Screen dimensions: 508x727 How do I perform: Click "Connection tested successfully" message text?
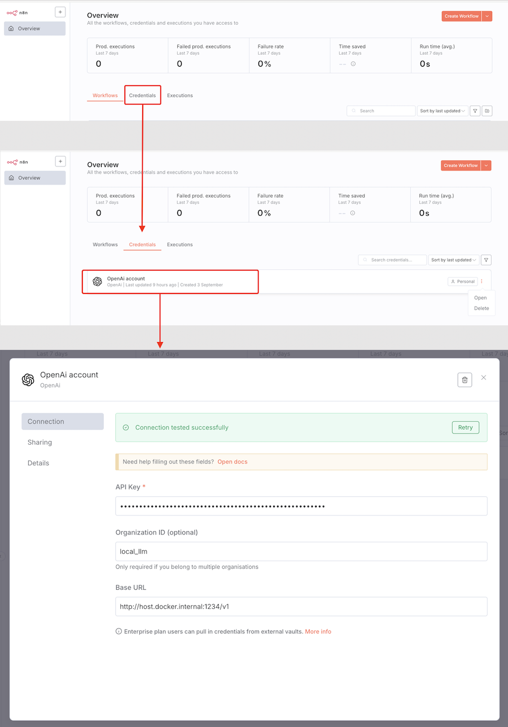(x=182, y=427)
